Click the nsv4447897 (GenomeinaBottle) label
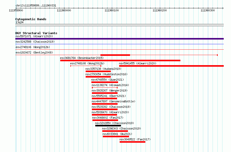 113,101
